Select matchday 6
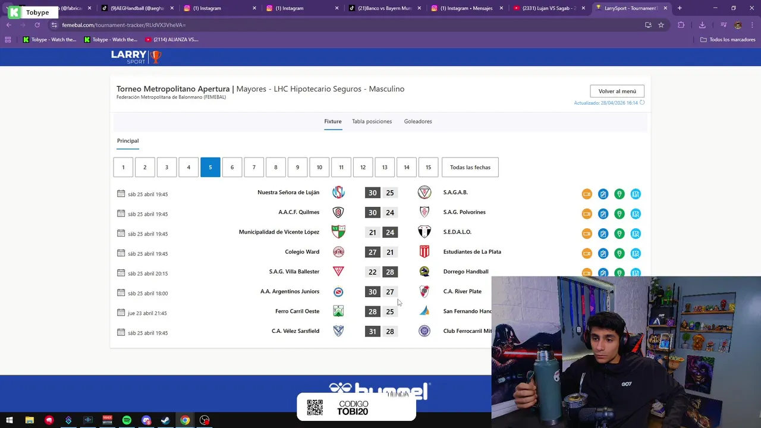The image size is (761, 428). 232,167
